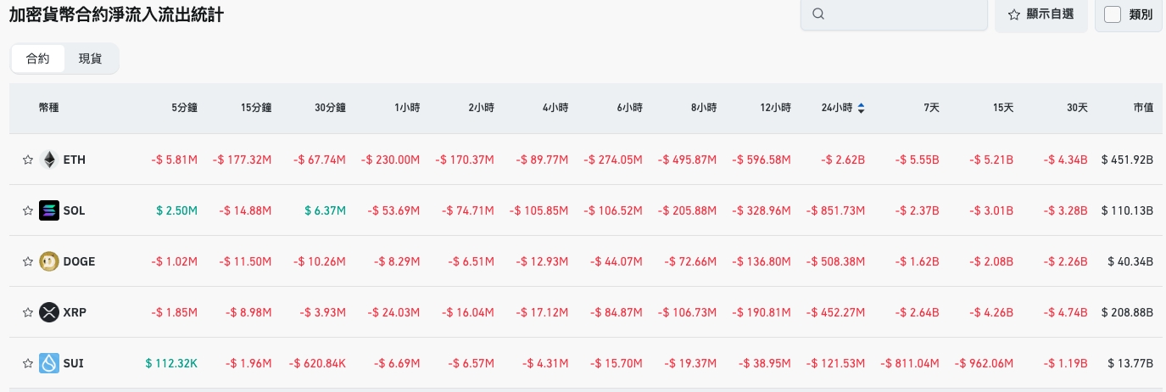Screen dimensions: 1166x392
Task: Sort table by 市值 column header
Action: pos(1143,108)
